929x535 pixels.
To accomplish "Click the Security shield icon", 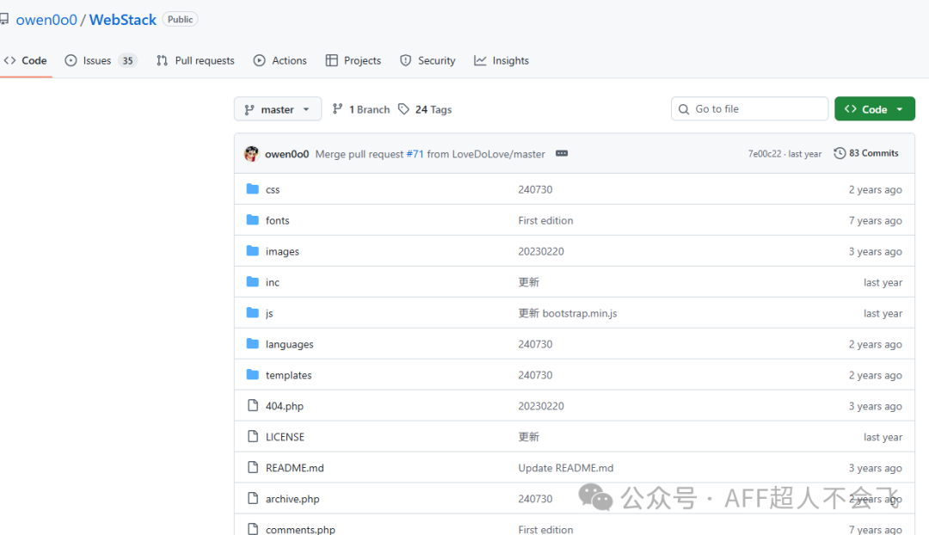I will pyautogui.click(x=405, y=60).
